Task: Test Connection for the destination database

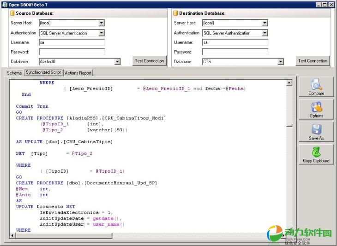Action: point(313,61)
